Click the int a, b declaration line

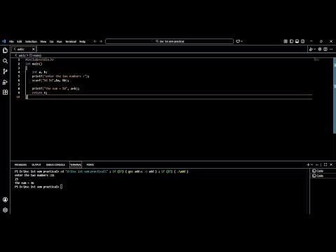point(39,72)
